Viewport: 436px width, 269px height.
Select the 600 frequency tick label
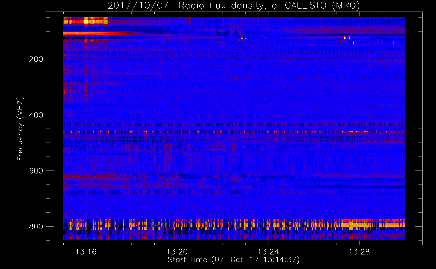pos(36,171)
